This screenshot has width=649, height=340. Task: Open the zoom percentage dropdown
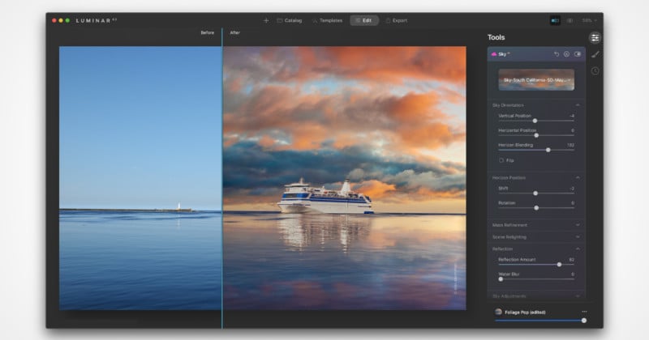click(x=589, y=20)
